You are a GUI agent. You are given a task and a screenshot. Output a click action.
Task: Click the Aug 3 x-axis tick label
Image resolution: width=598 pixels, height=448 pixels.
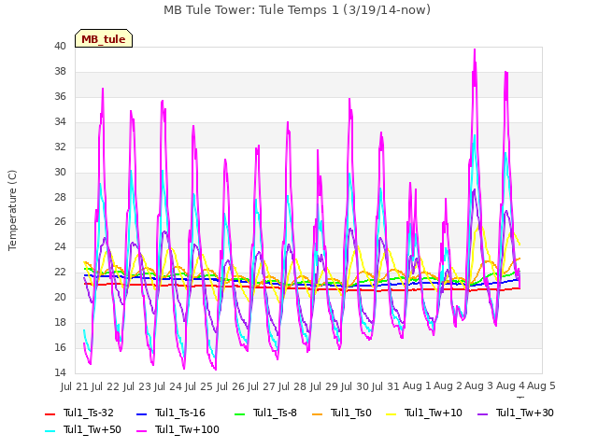(x=479, y=386)
